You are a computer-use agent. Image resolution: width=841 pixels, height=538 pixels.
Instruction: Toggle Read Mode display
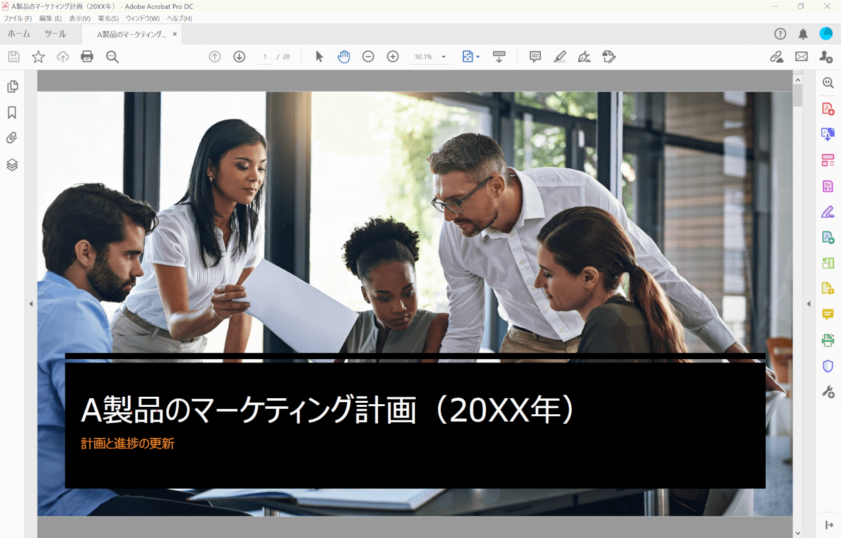499,56
